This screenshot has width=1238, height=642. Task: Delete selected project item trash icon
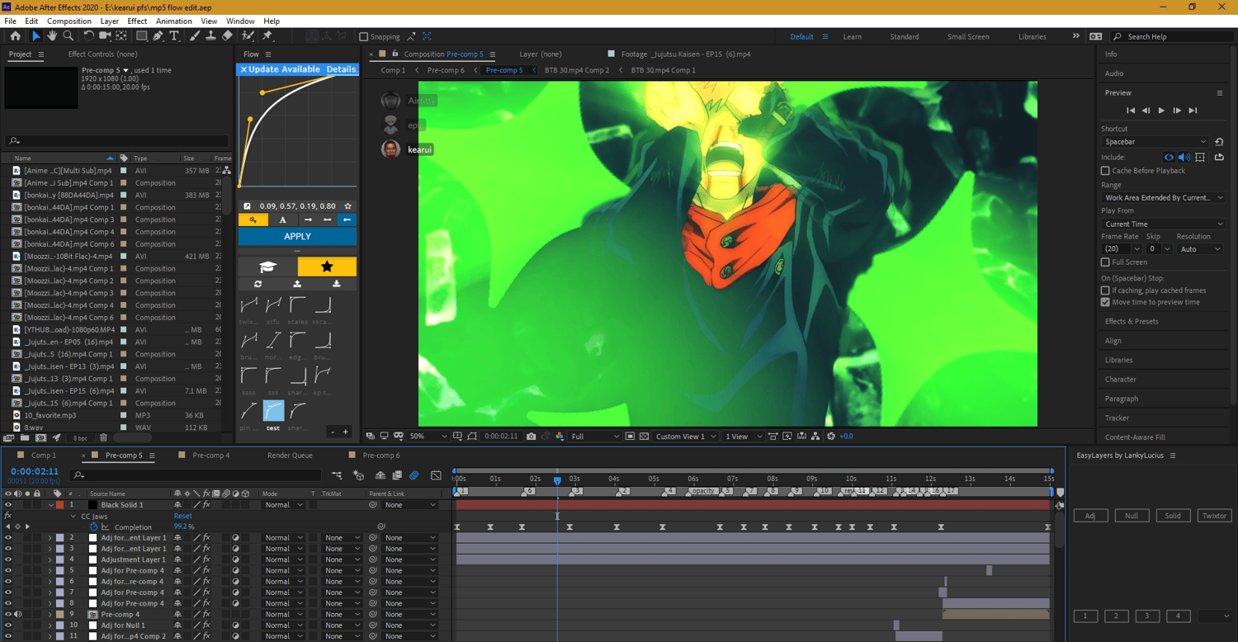tap(104, 438)
